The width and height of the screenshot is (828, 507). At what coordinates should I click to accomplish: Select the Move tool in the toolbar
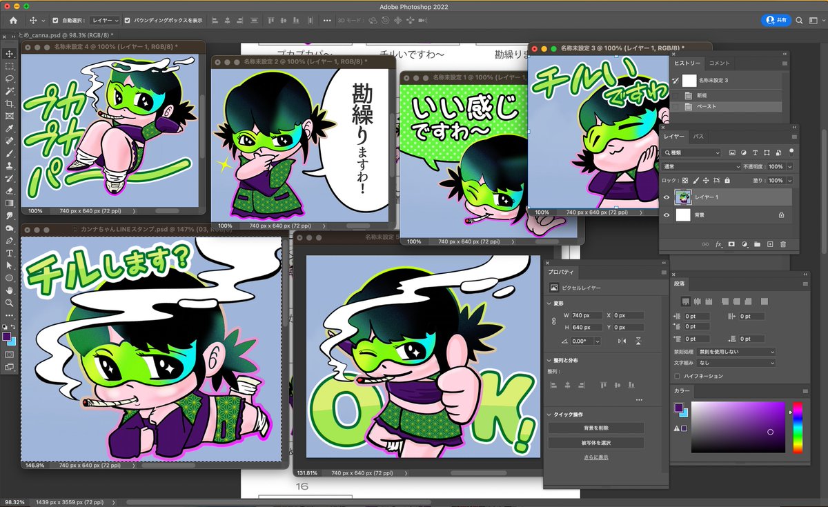pos(10,54)
